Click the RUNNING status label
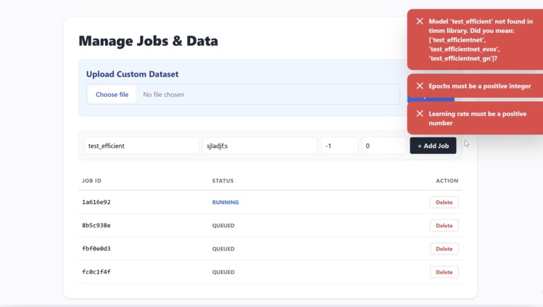Image resolution: width=543 pixels, height=307 pixels. 226,202
